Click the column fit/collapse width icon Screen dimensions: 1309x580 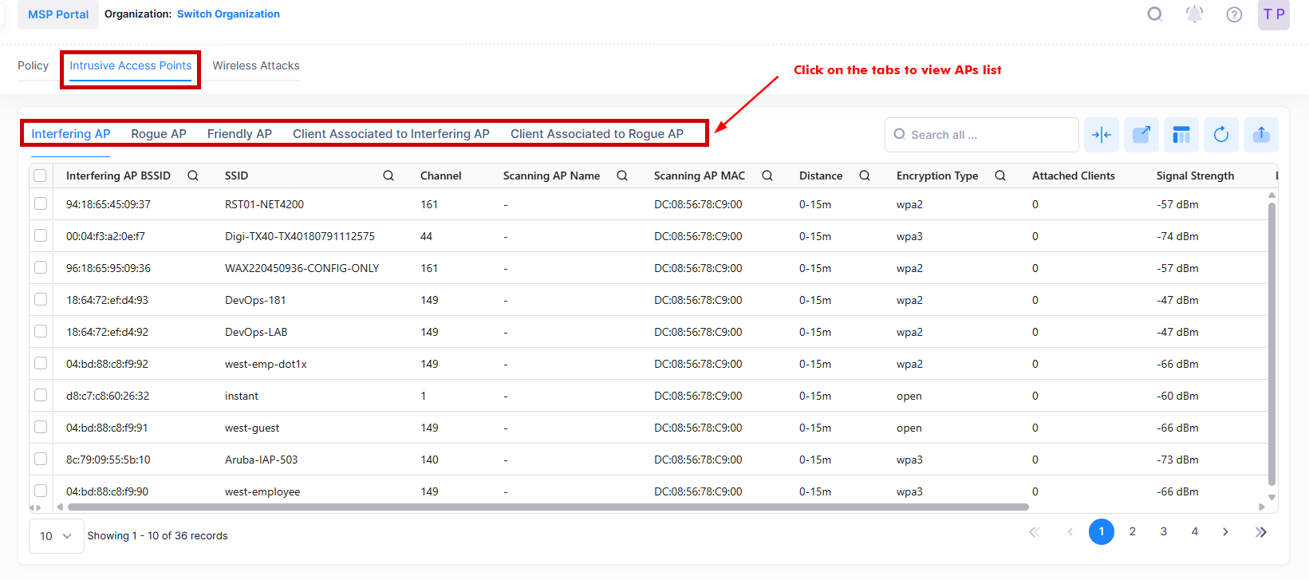(x=1102, y=135)
